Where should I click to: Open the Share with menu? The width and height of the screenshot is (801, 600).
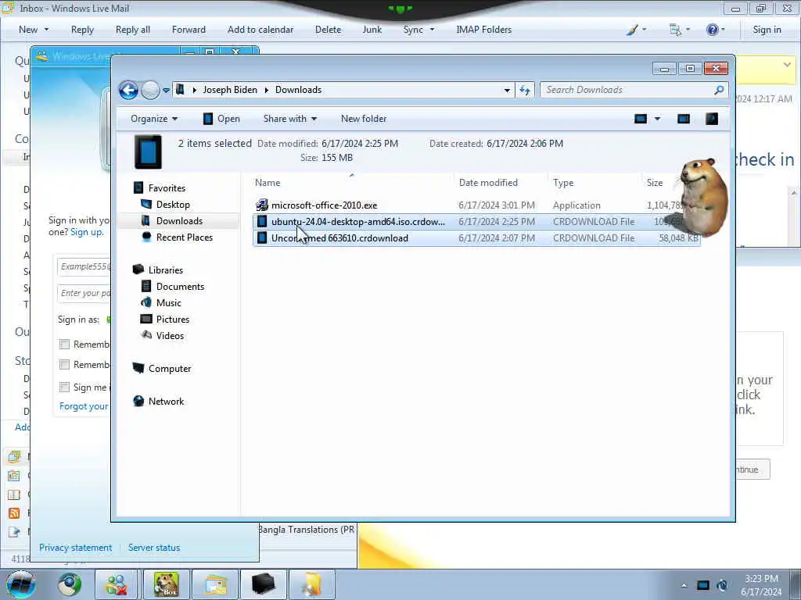pos(289,119)
